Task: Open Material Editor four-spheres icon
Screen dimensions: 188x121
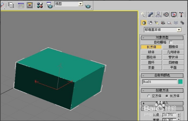Action: tap(40, 5)
